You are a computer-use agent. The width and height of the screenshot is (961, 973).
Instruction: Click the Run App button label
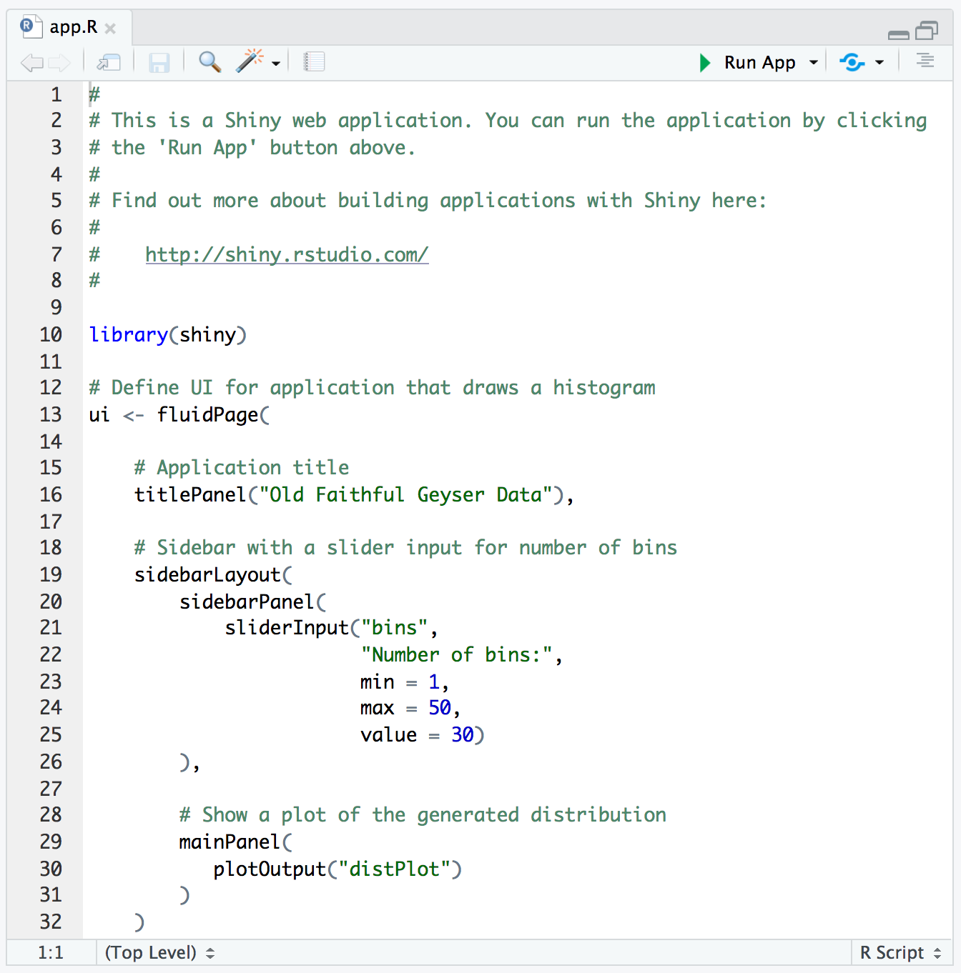759,63
